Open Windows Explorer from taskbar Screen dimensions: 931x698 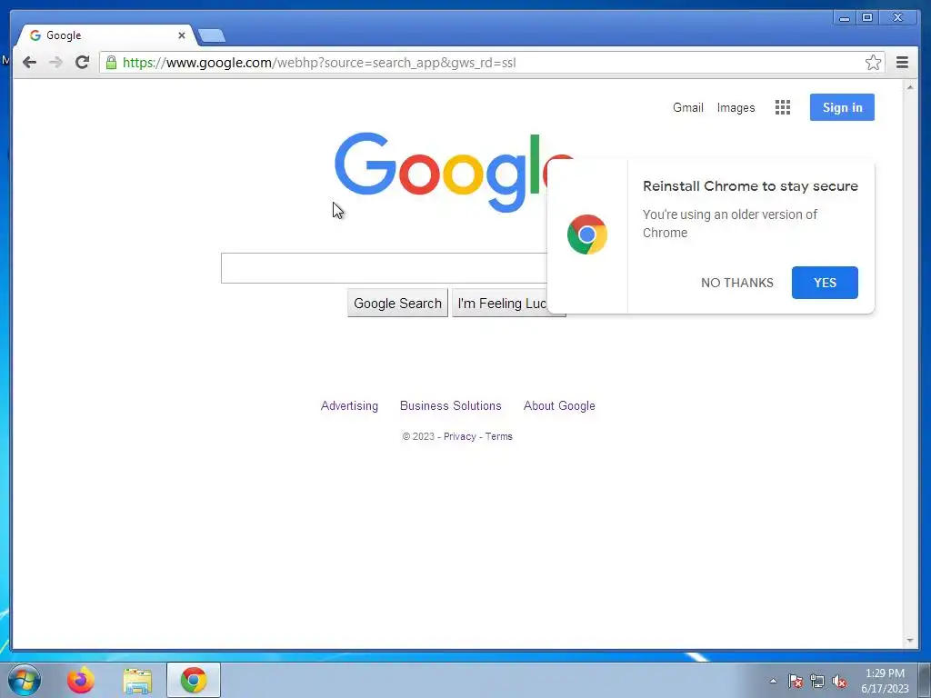[137, 681]
